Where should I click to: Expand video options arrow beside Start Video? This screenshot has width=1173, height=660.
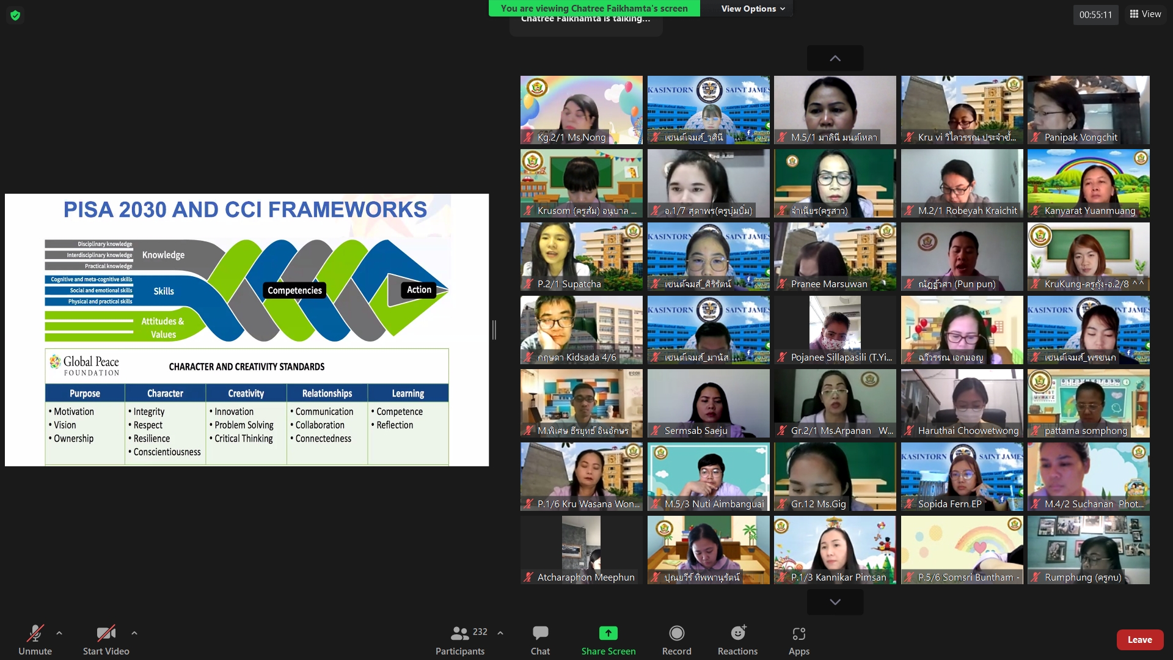(x=134, y=633)
